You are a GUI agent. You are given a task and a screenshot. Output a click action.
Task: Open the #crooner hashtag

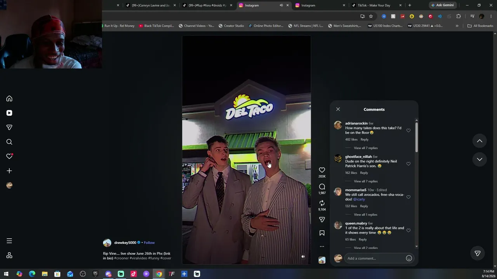pyautogui.click(x=121, y=258)
